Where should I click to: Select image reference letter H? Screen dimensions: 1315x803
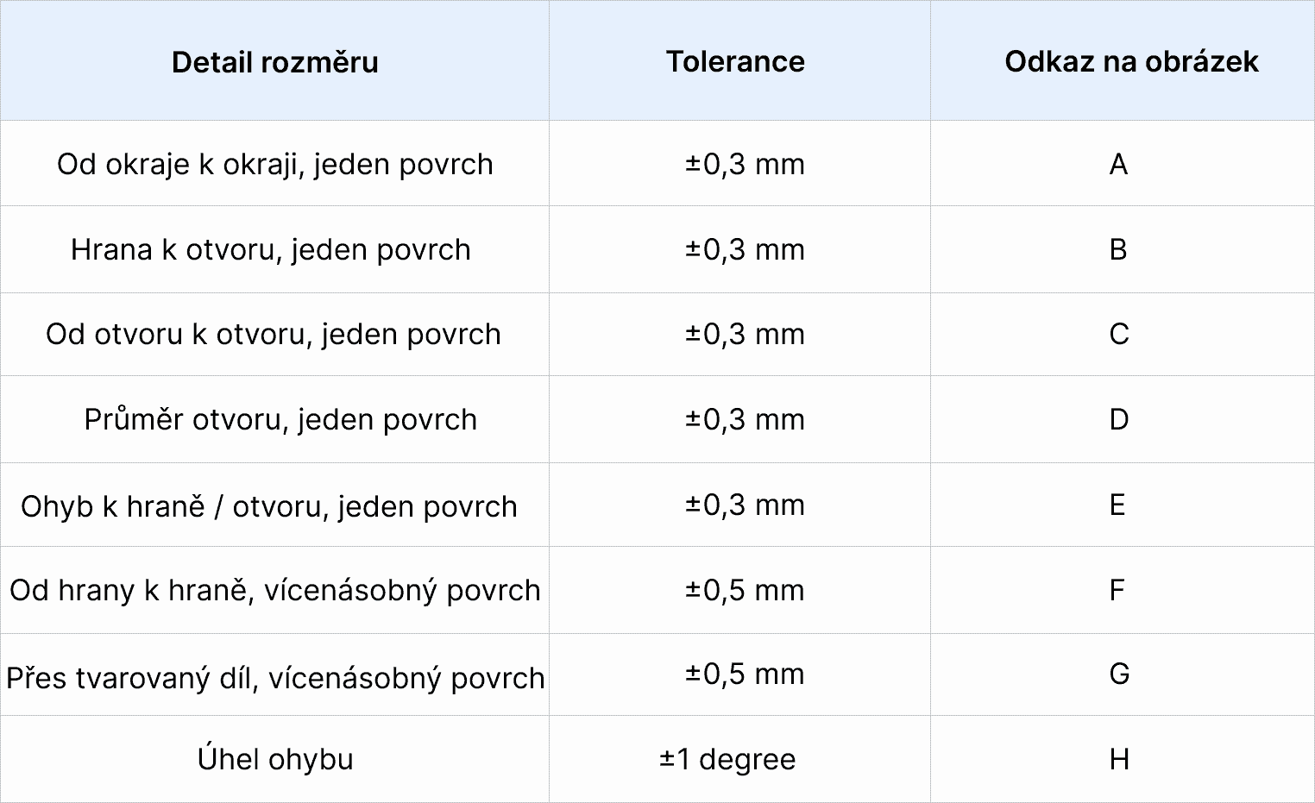pyautogui.click(x=1119, y=759)
